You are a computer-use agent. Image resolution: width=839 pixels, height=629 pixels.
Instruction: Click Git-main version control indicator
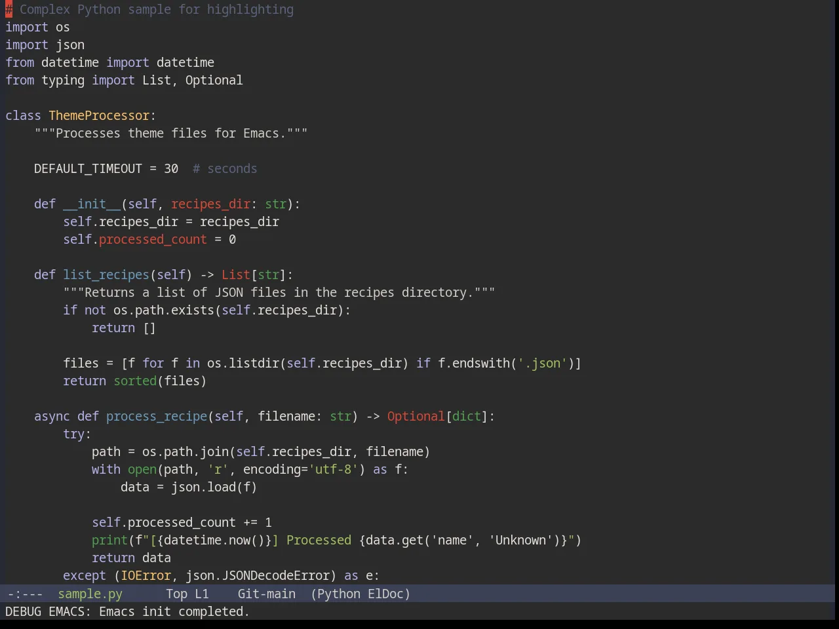click(266, 594)
